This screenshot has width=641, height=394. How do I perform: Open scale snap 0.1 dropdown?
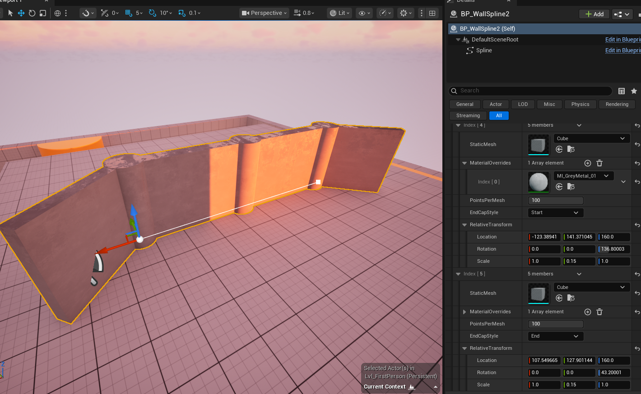pos(195,13)
